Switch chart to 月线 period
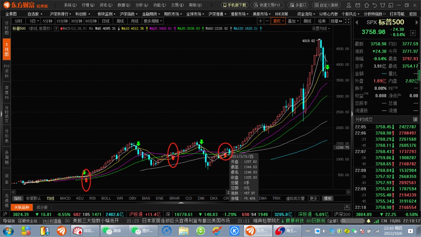421x237 pixels. click(134, 21)
